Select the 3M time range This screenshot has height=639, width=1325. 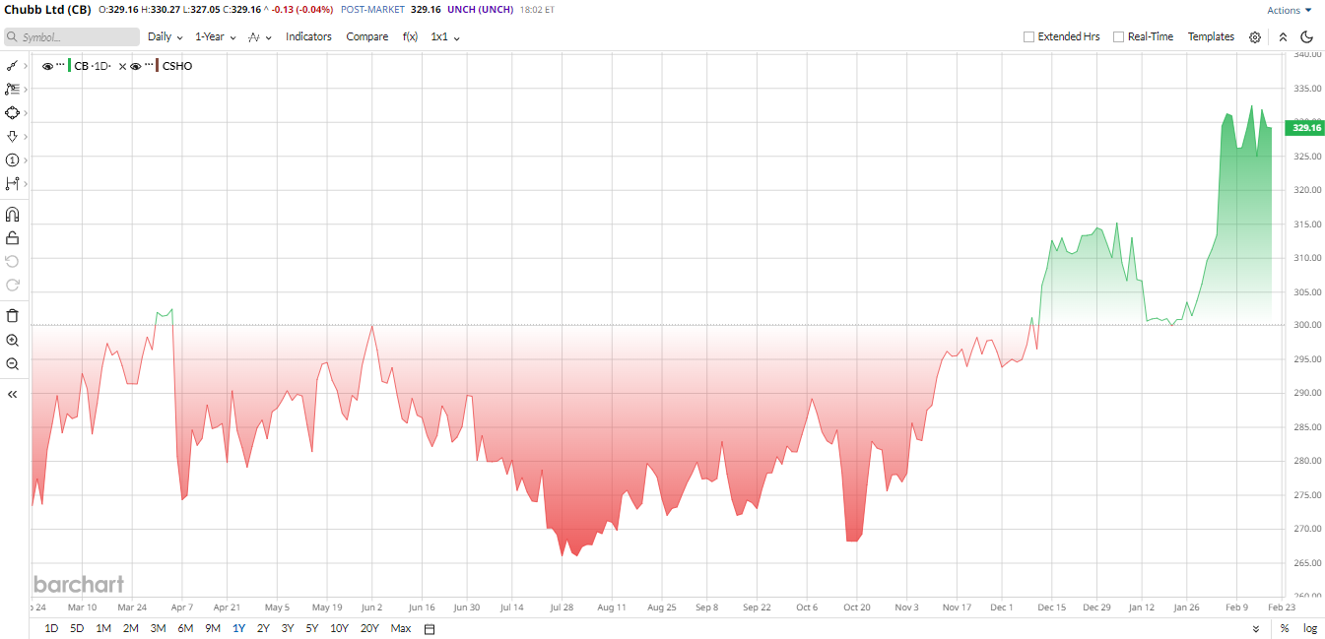(x=158, y=628)
